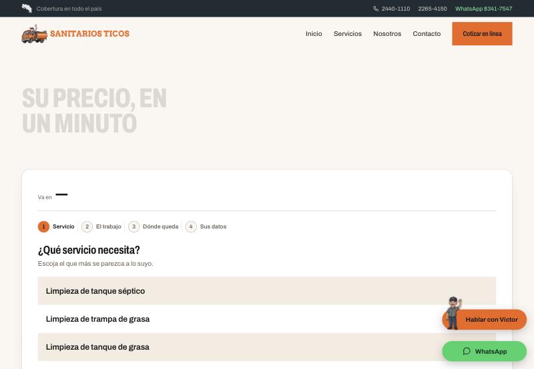Go to the Sanitarios Ticos home via brand name

(x=90, y=34)
